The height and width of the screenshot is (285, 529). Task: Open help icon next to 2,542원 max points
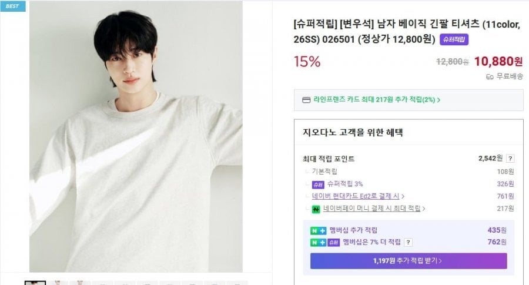(510, 159)
